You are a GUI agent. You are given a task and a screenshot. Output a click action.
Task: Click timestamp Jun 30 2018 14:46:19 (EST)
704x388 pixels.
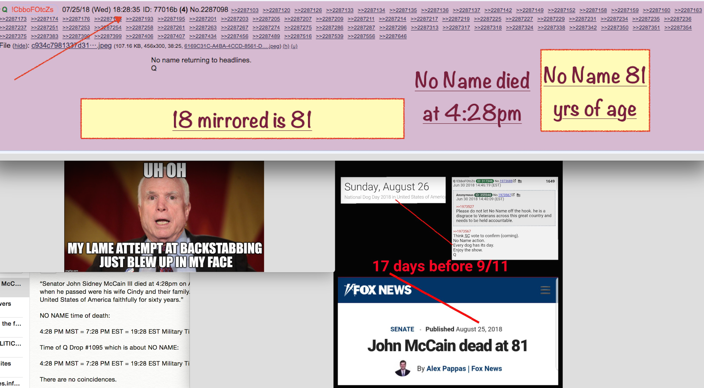pos(477,185)
